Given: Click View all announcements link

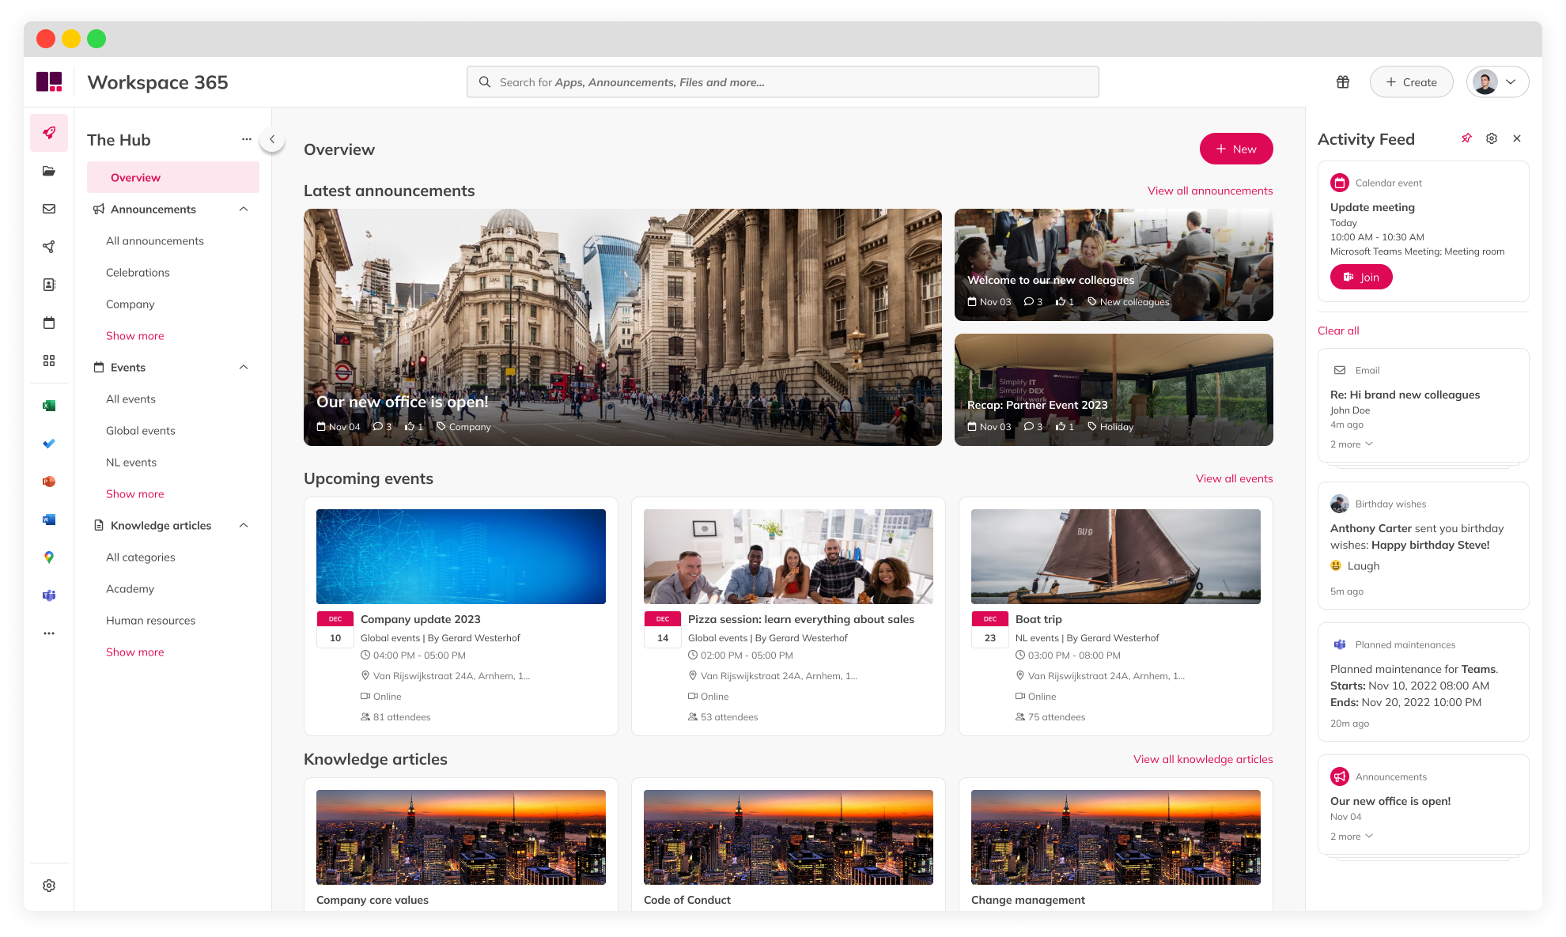Looking at the screenshot, I should 1210,191.
